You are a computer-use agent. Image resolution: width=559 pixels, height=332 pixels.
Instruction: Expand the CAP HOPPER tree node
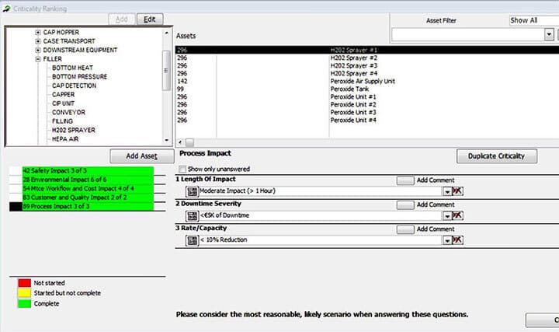point(38,33)
